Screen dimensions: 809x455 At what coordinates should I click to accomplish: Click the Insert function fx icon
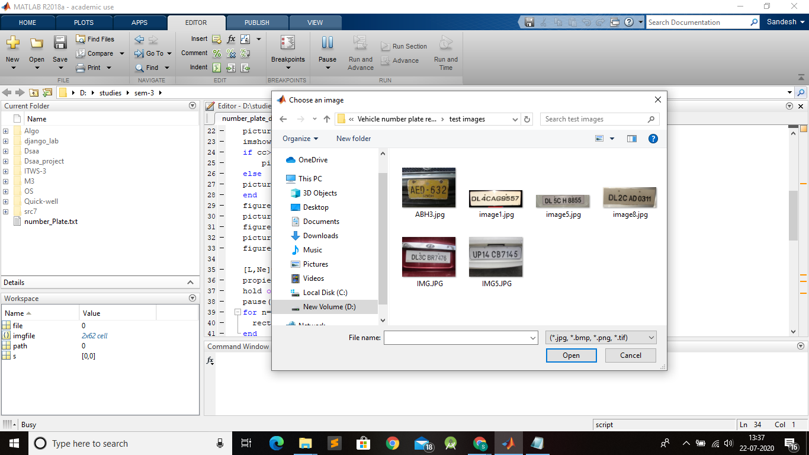point(231,39)
